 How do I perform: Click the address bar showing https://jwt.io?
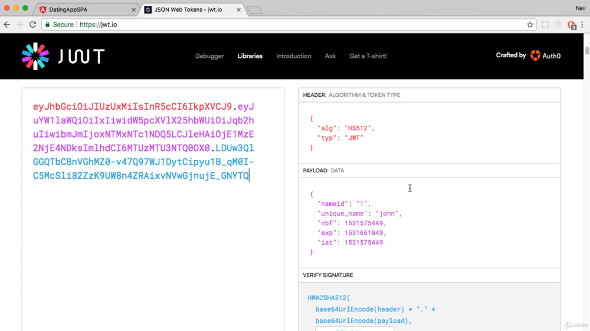pyautogui.click(x=295, y=25)
